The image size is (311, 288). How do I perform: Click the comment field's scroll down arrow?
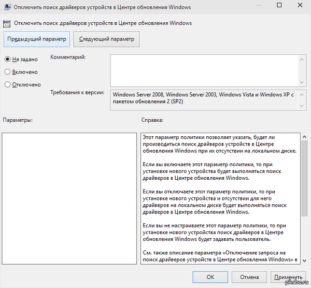coord(302,82)
